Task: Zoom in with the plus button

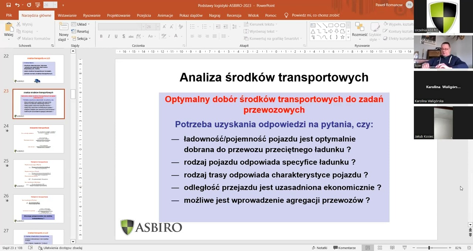Action: (450, 248)
